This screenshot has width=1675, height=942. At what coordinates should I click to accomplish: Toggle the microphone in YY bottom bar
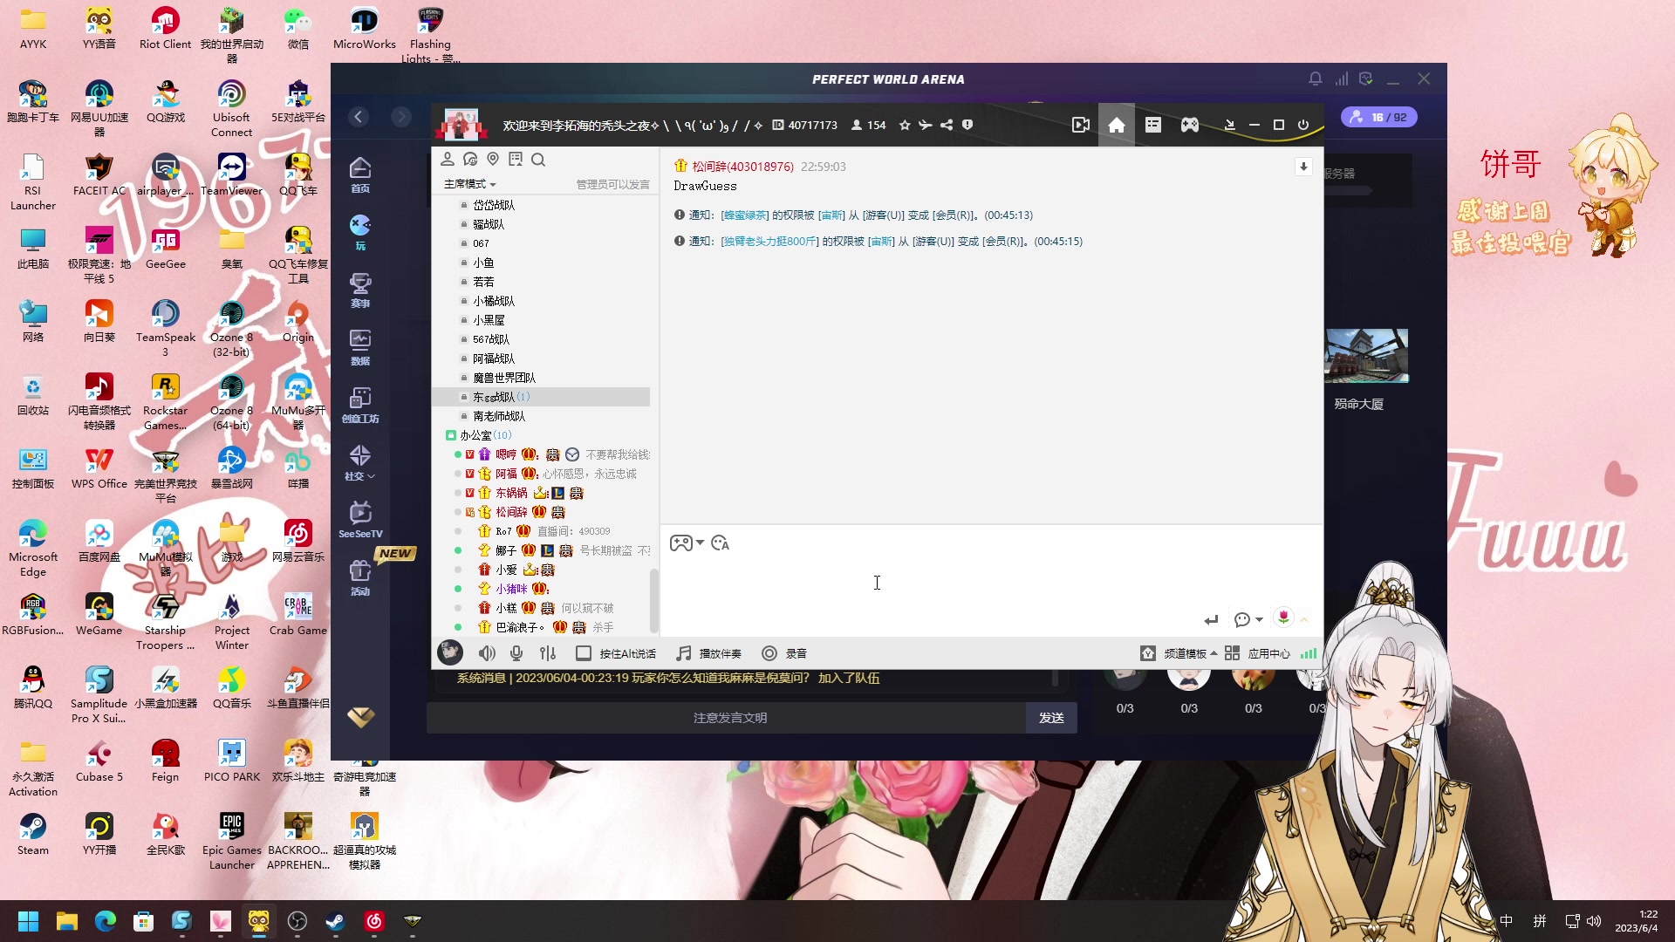(x=516, y=653)
